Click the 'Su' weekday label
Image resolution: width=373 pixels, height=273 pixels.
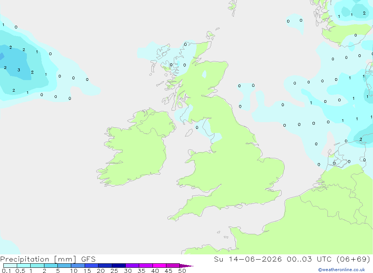click(x=219, y=259)
